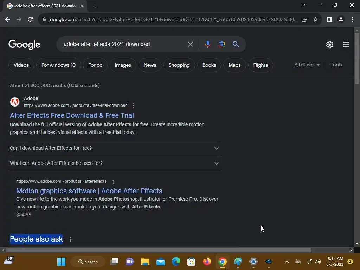Open more options for free-trial-download result
360x270 pixels.
point(134,105)
